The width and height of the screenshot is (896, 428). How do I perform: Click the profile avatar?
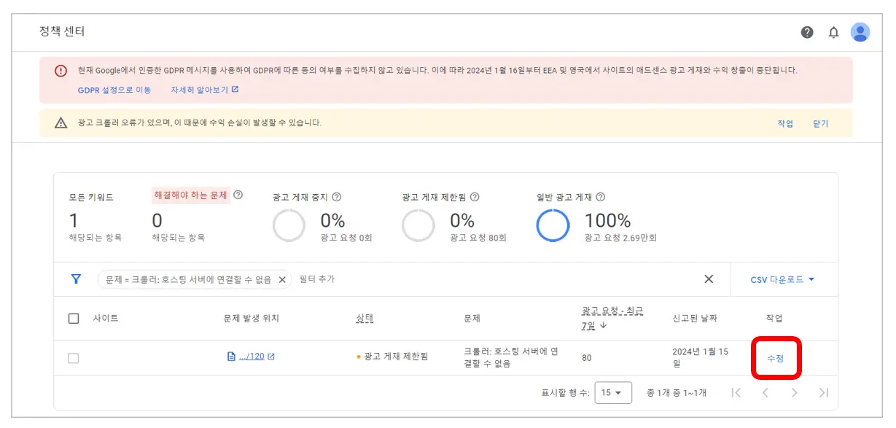coord(860,32)
